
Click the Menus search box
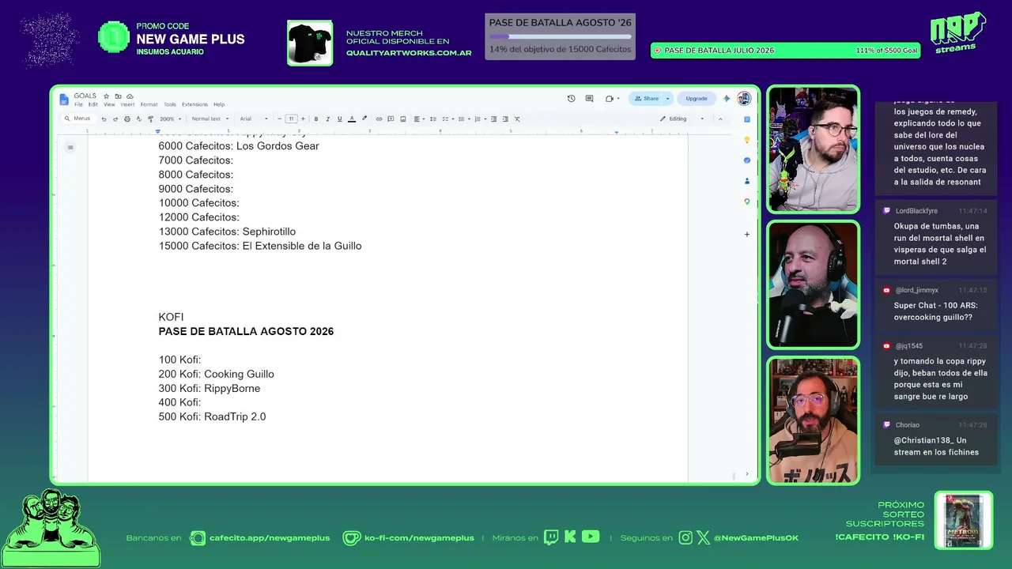[x=78, y=119]
